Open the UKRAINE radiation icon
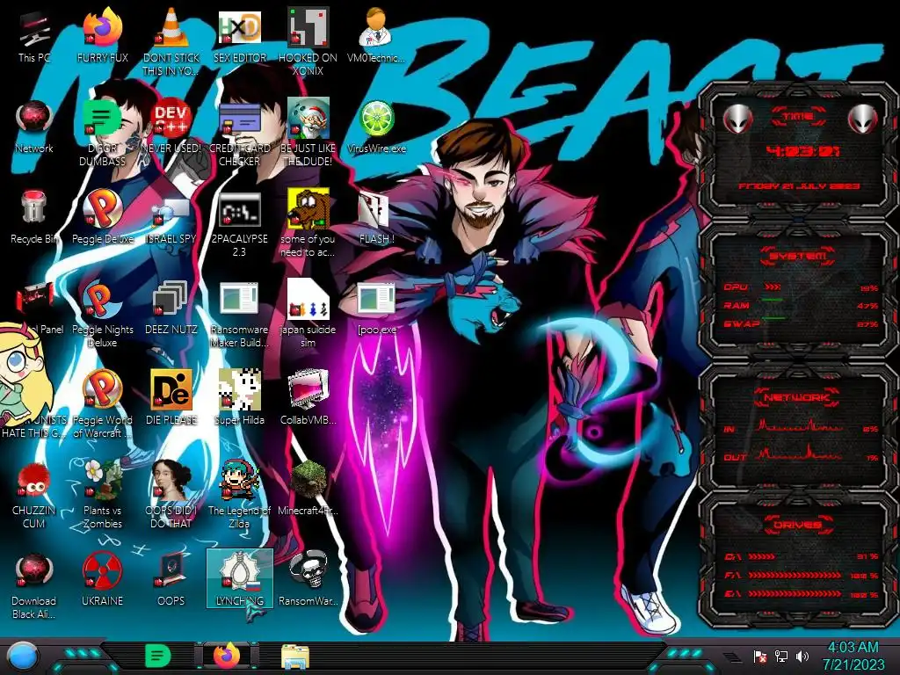 click(x=102, y=580)
